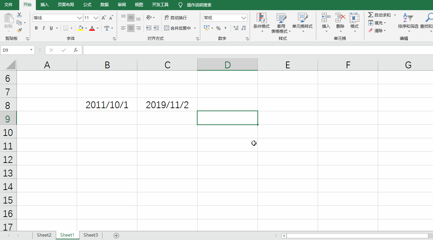Toggle align text left
The image size is (433, 240).
[x=123, y=28]
